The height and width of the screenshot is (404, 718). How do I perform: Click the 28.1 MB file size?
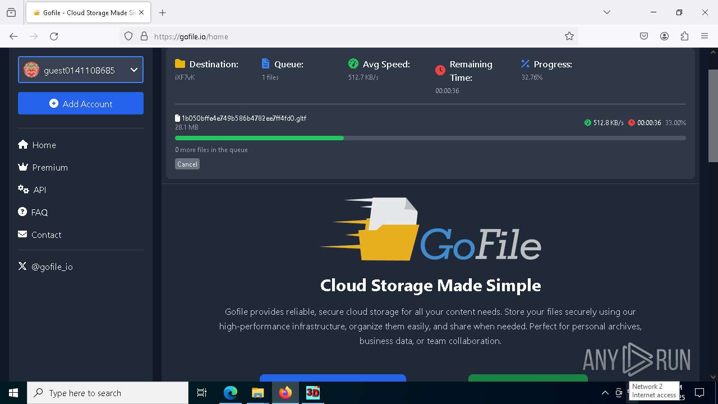[187, 127]
